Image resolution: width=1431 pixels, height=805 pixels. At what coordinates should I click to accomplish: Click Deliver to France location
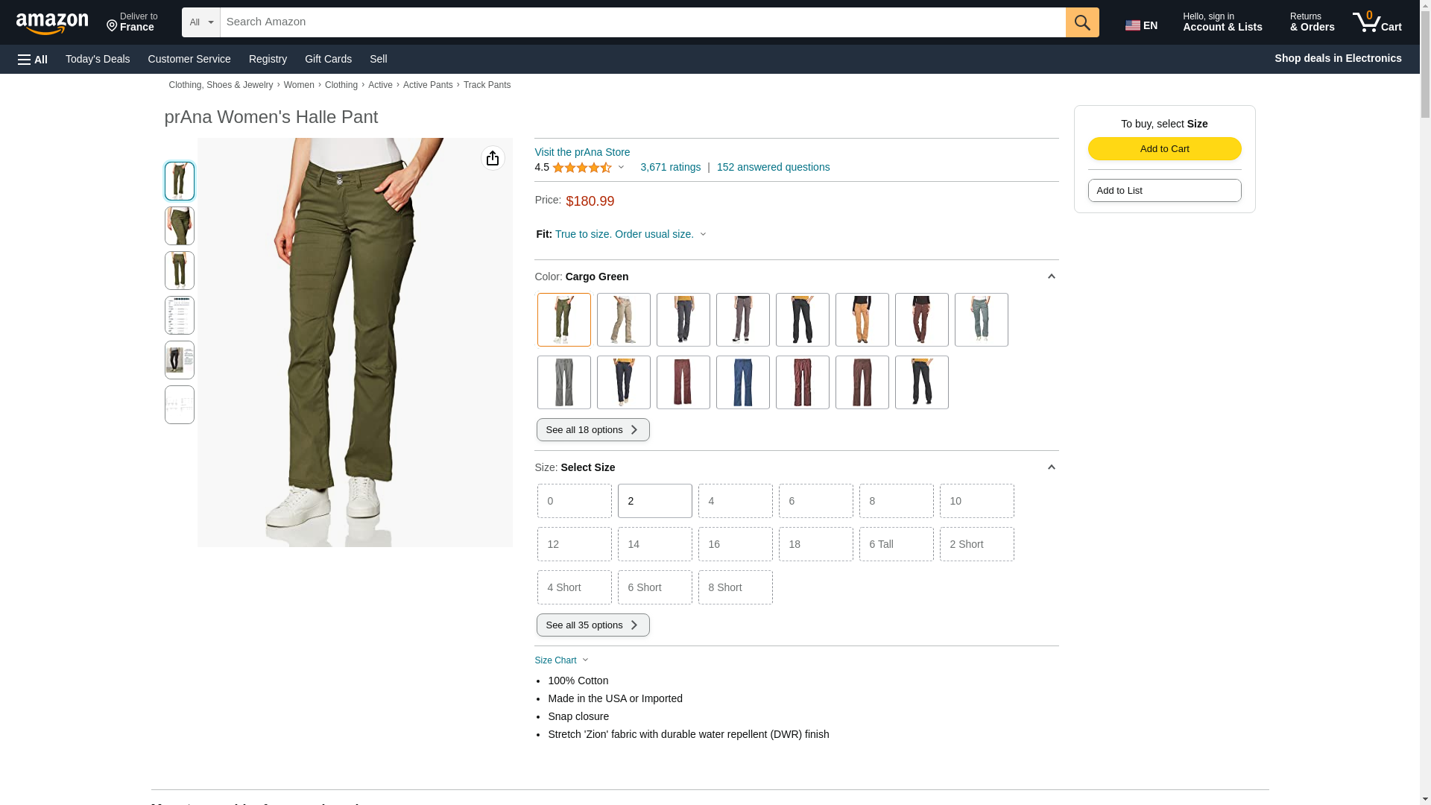click(x=132, y=22)
